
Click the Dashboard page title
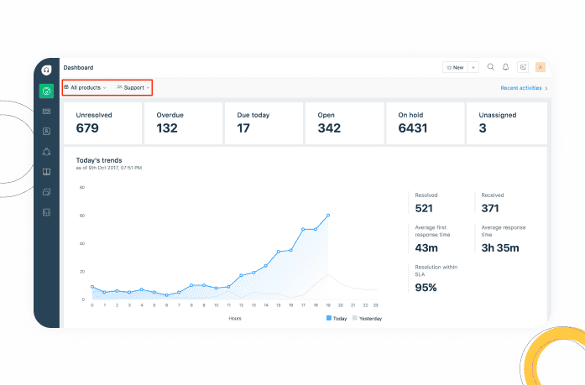coord(78,67)
